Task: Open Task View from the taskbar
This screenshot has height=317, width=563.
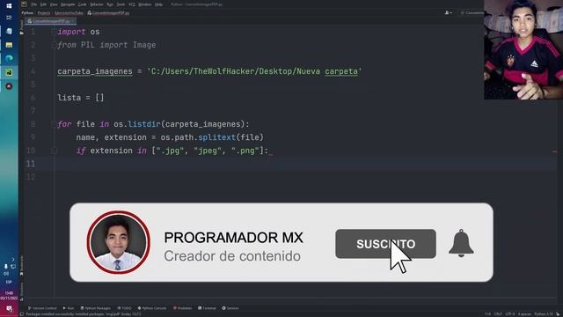Action: (x=9, y=18)
